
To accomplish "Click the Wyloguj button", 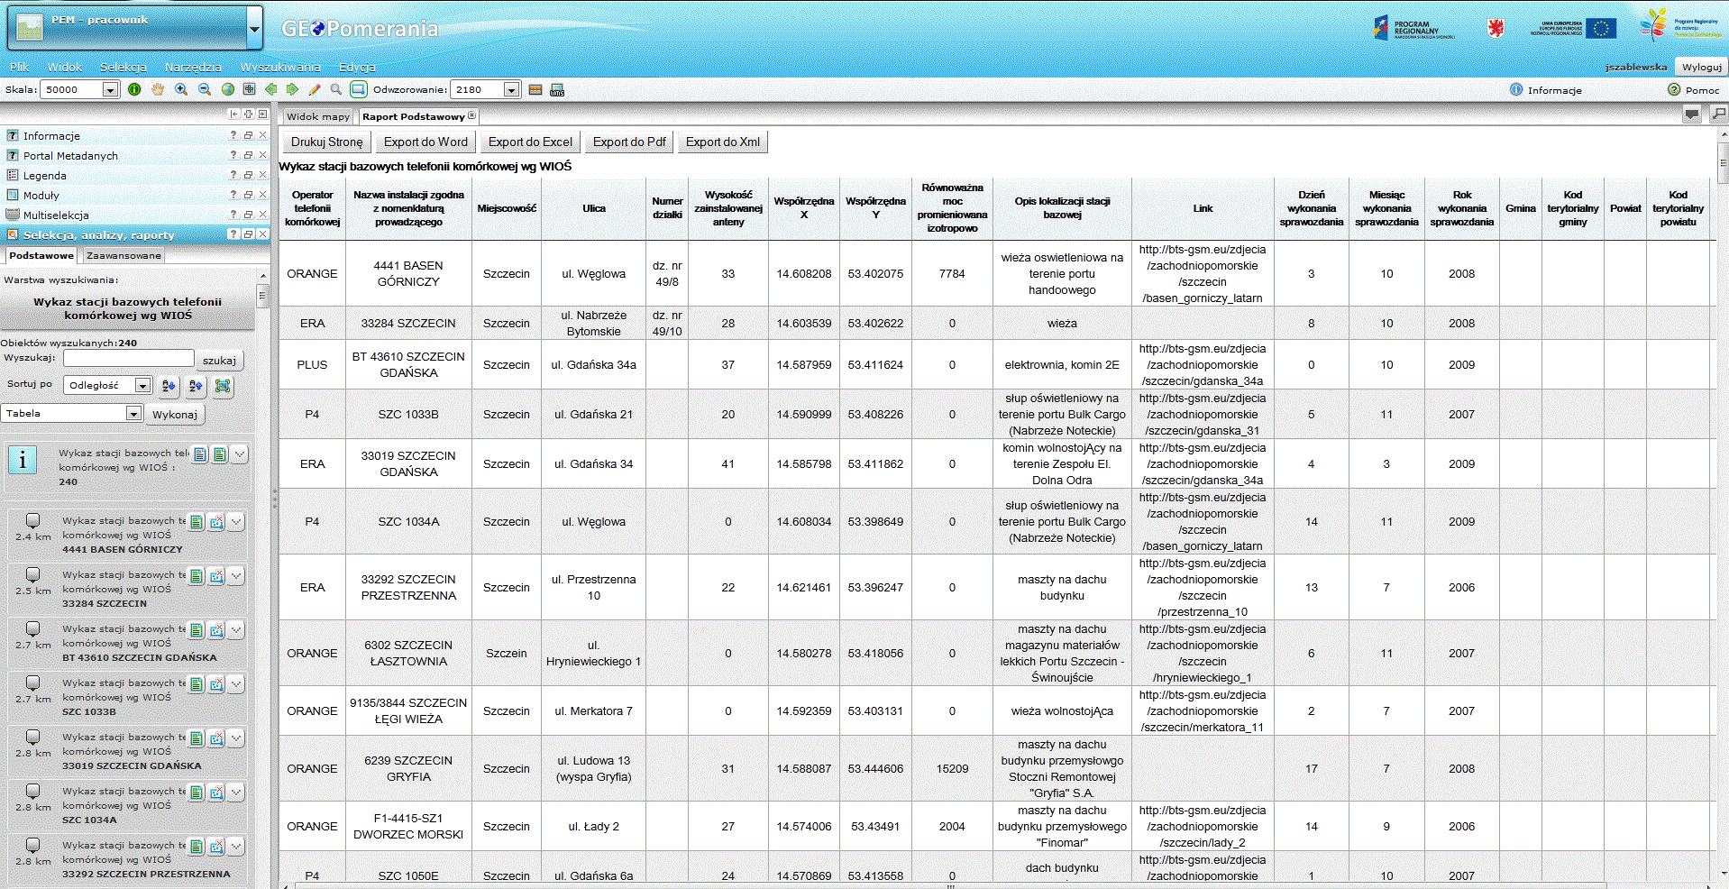I will 1702,67.
